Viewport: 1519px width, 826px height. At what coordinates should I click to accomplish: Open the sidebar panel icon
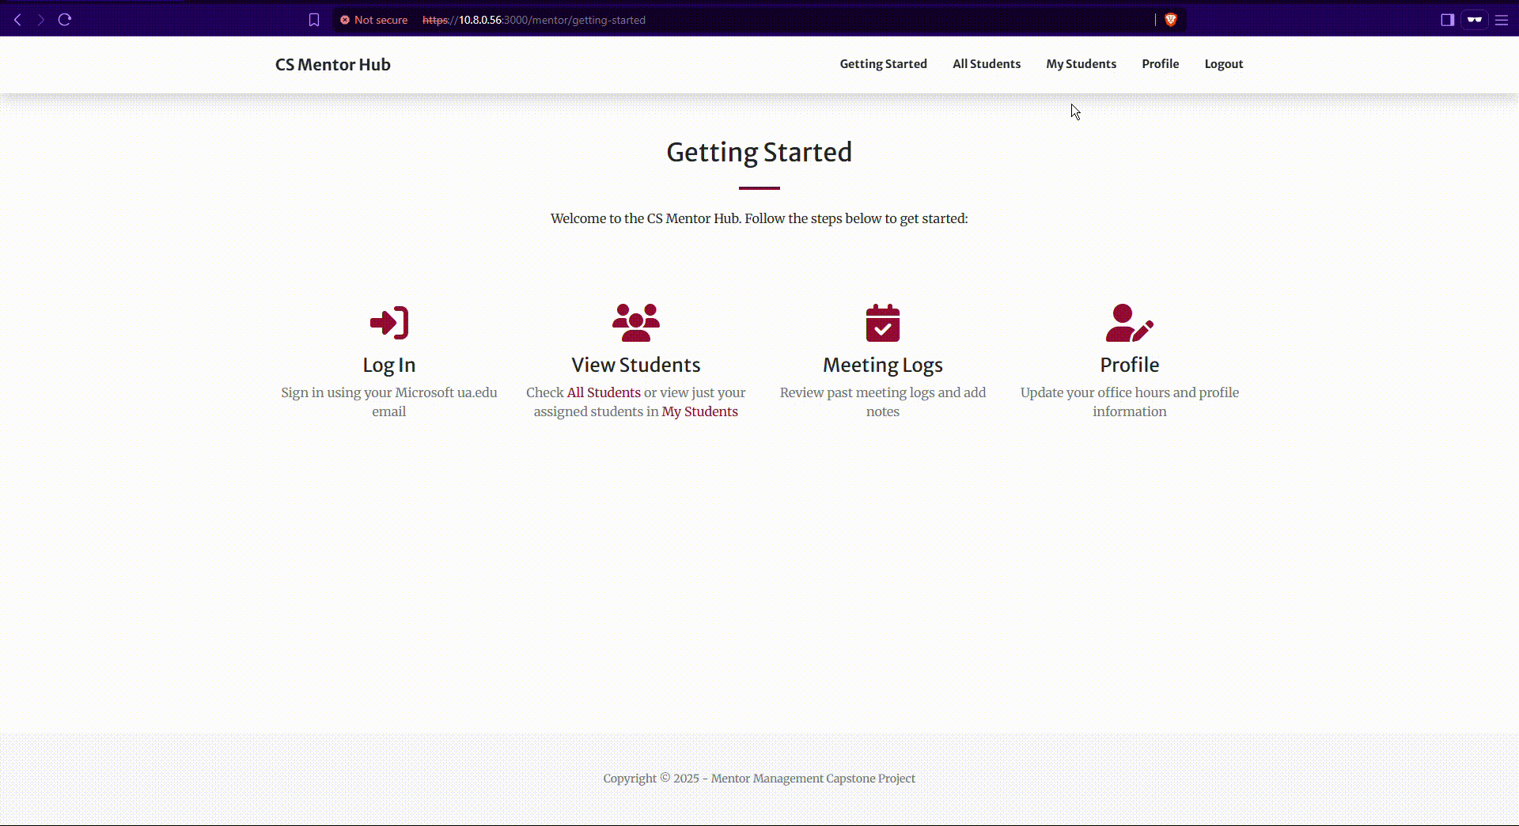1447,20
